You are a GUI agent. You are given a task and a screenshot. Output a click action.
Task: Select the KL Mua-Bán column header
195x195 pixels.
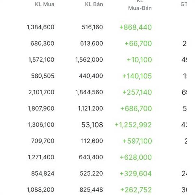coord(140,6)
